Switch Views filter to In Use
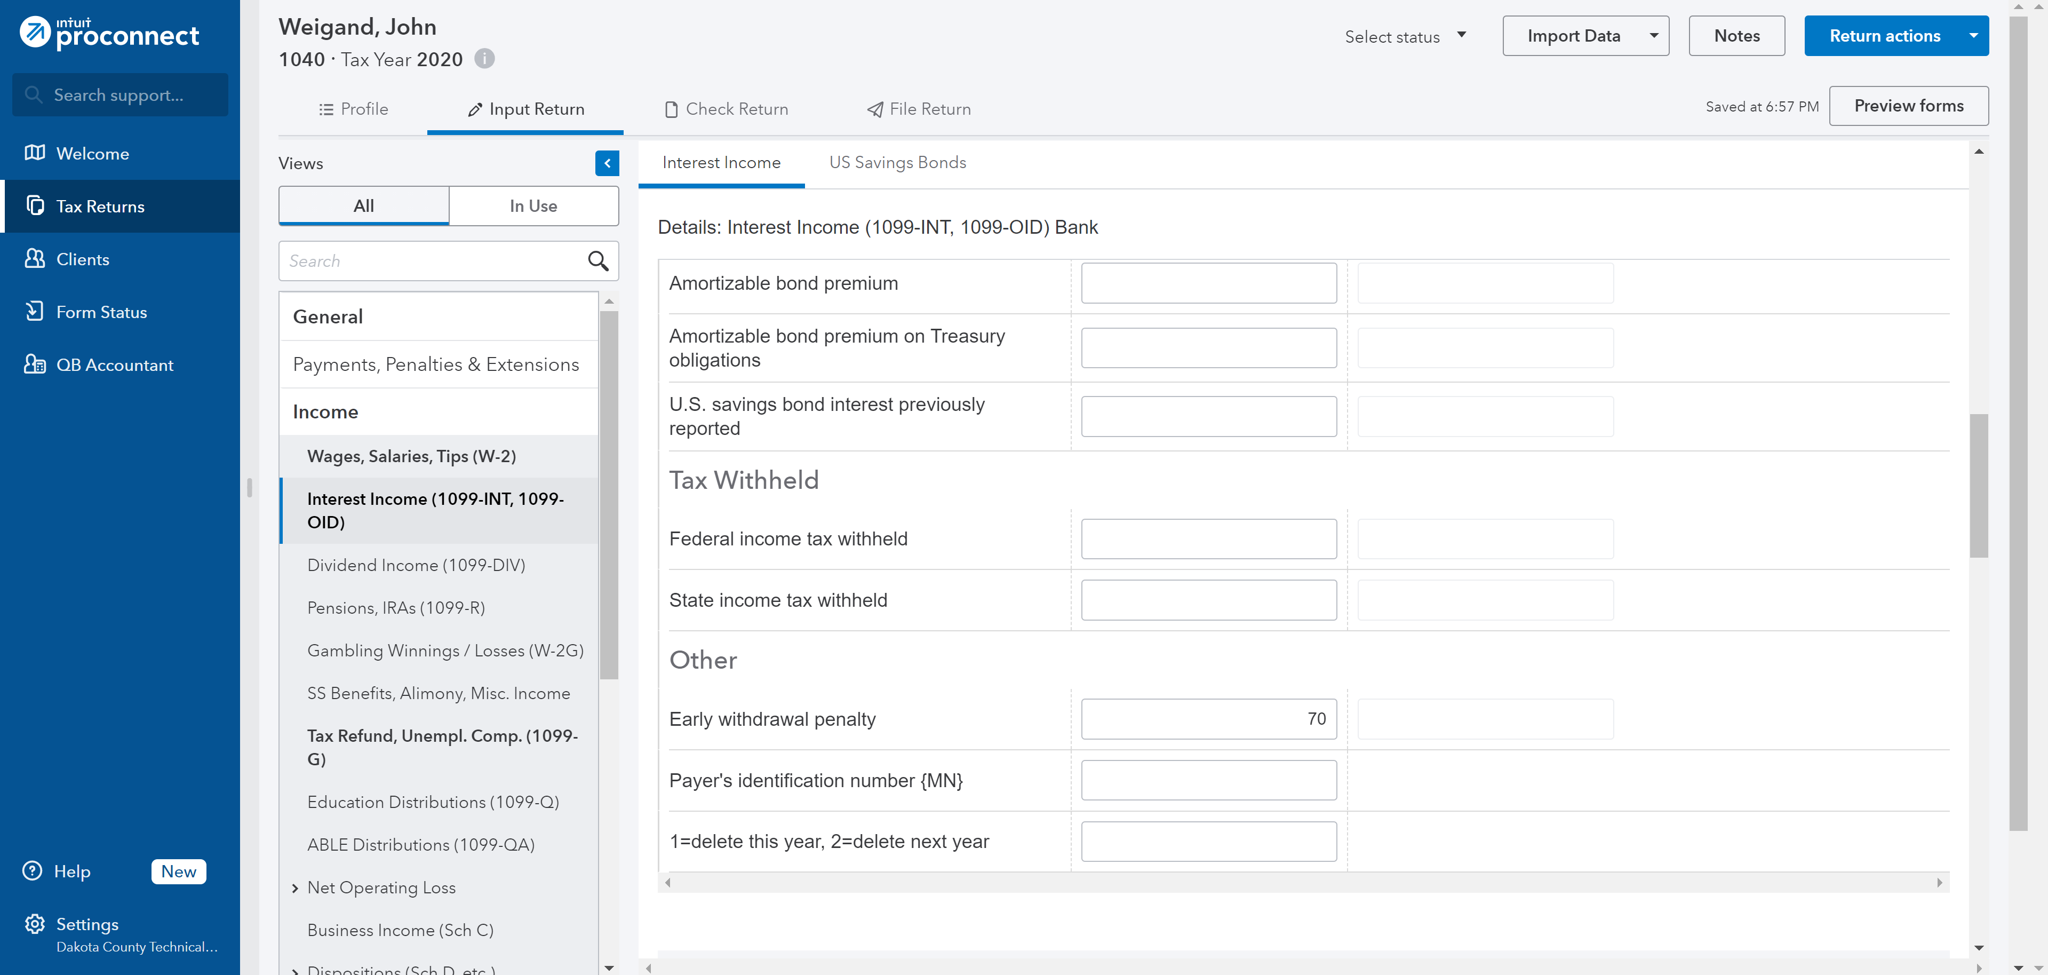2048x975 pixels. pos(532,206)
